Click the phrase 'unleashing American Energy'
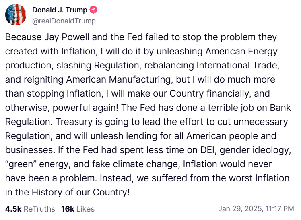 tap(217, 51)
